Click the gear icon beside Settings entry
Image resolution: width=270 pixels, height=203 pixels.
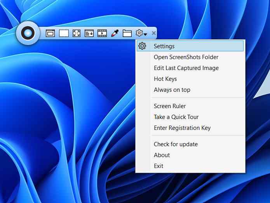click(x=142, y=46)
